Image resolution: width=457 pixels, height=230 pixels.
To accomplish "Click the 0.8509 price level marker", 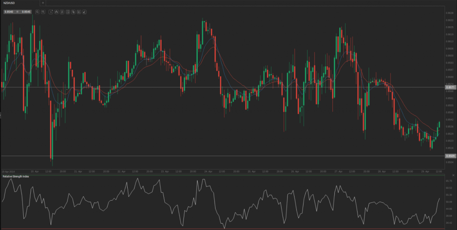I will point(450,156).
